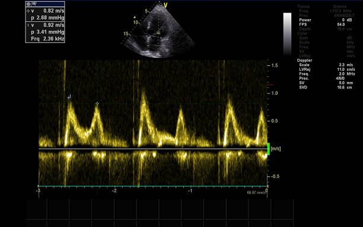Click the measurement tool icon in the box title bar
Screen dimensions: 363x227
34,4
